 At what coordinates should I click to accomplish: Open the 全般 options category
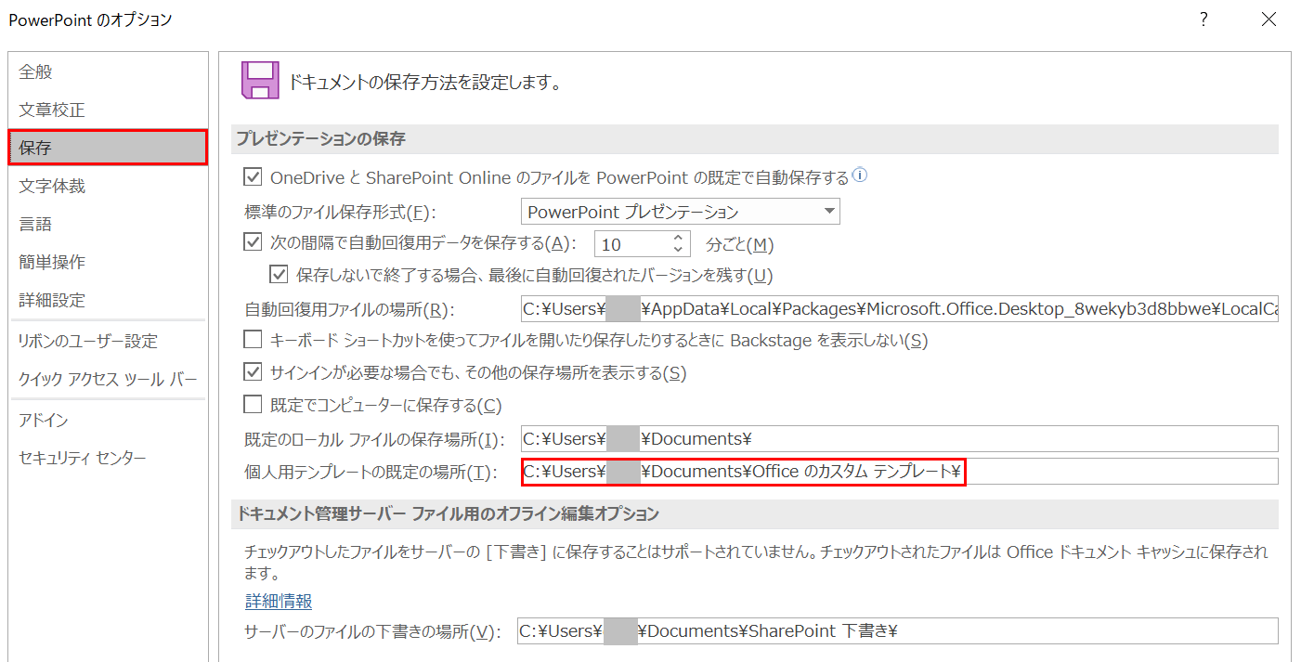(x=109, y=71)
